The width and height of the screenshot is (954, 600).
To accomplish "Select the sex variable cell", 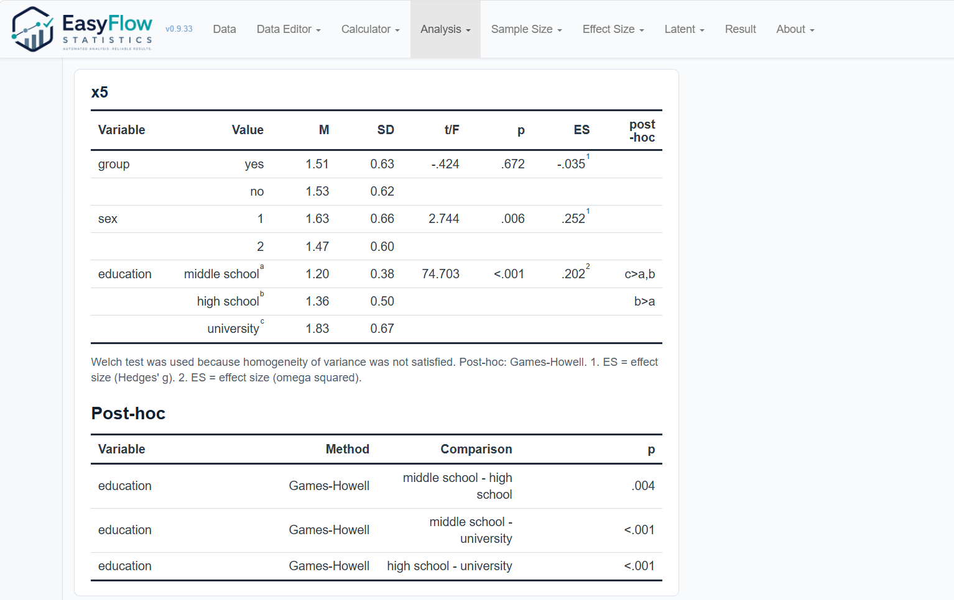I will pyautogui.click(x=108, y=219).
